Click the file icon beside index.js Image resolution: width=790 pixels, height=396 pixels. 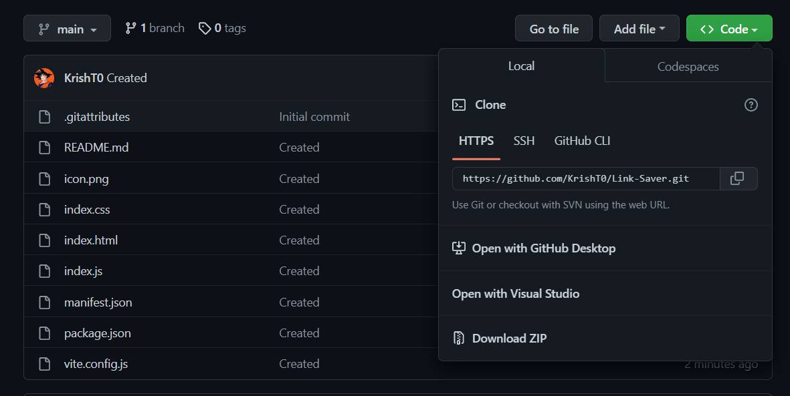[44, 271]
